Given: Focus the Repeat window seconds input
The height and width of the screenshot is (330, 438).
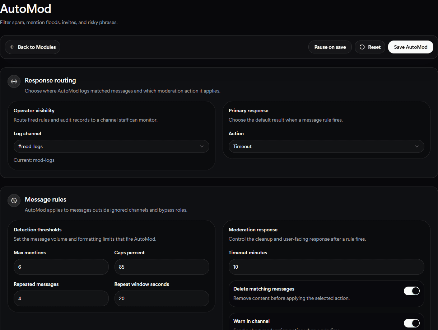Looking at the screenshot, I should [x=162, y=298].
